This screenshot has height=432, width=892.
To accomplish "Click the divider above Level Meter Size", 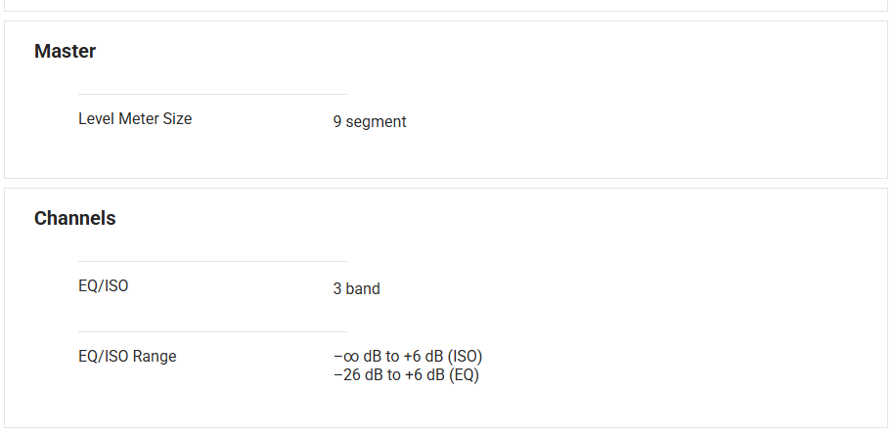I will 212,95.
